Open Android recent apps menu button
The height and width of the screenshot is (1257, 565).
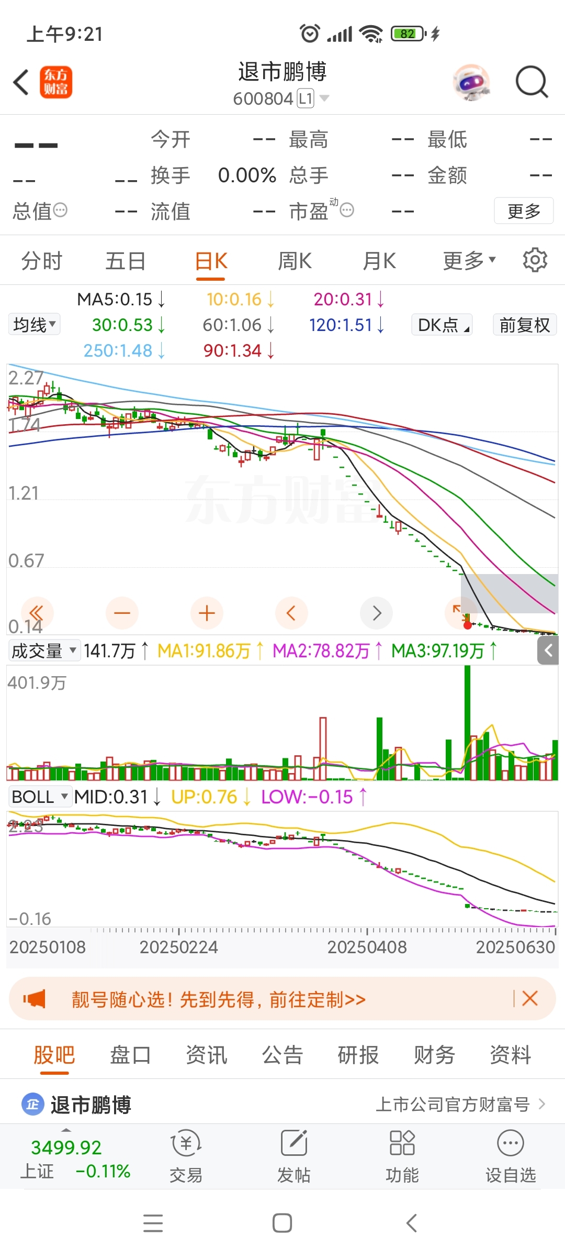coord(153,1223)
